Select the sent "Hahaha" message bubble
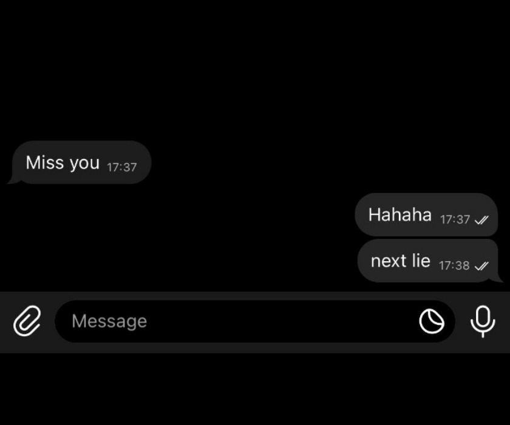This screenshot has width=510, height=425. (x=426, y=214)
